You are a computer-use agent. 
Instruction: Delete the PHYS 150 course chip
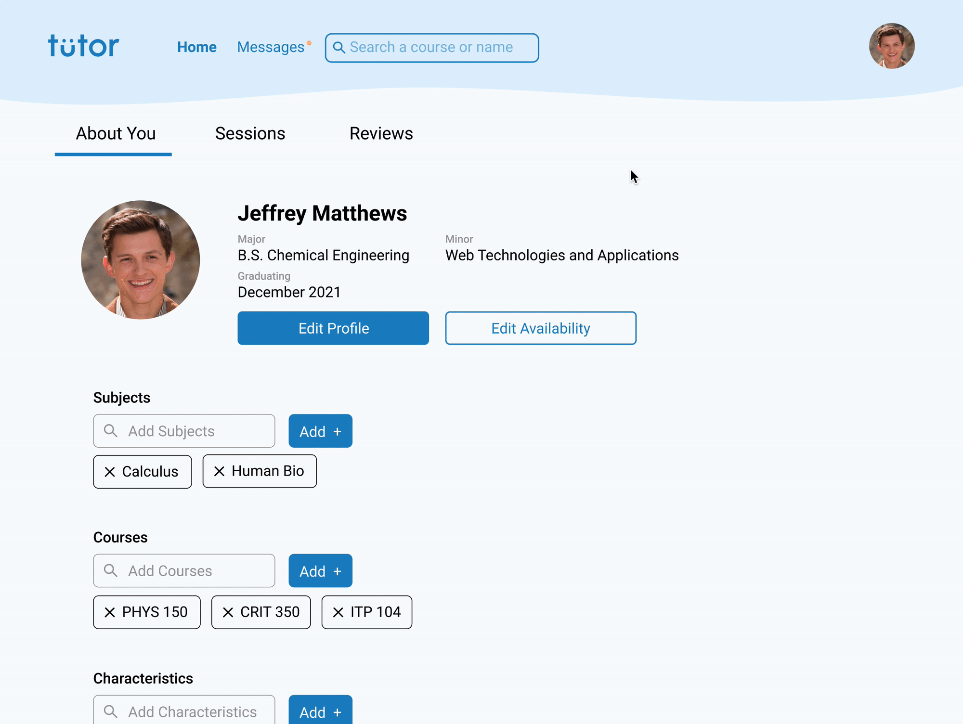point(110,612)
